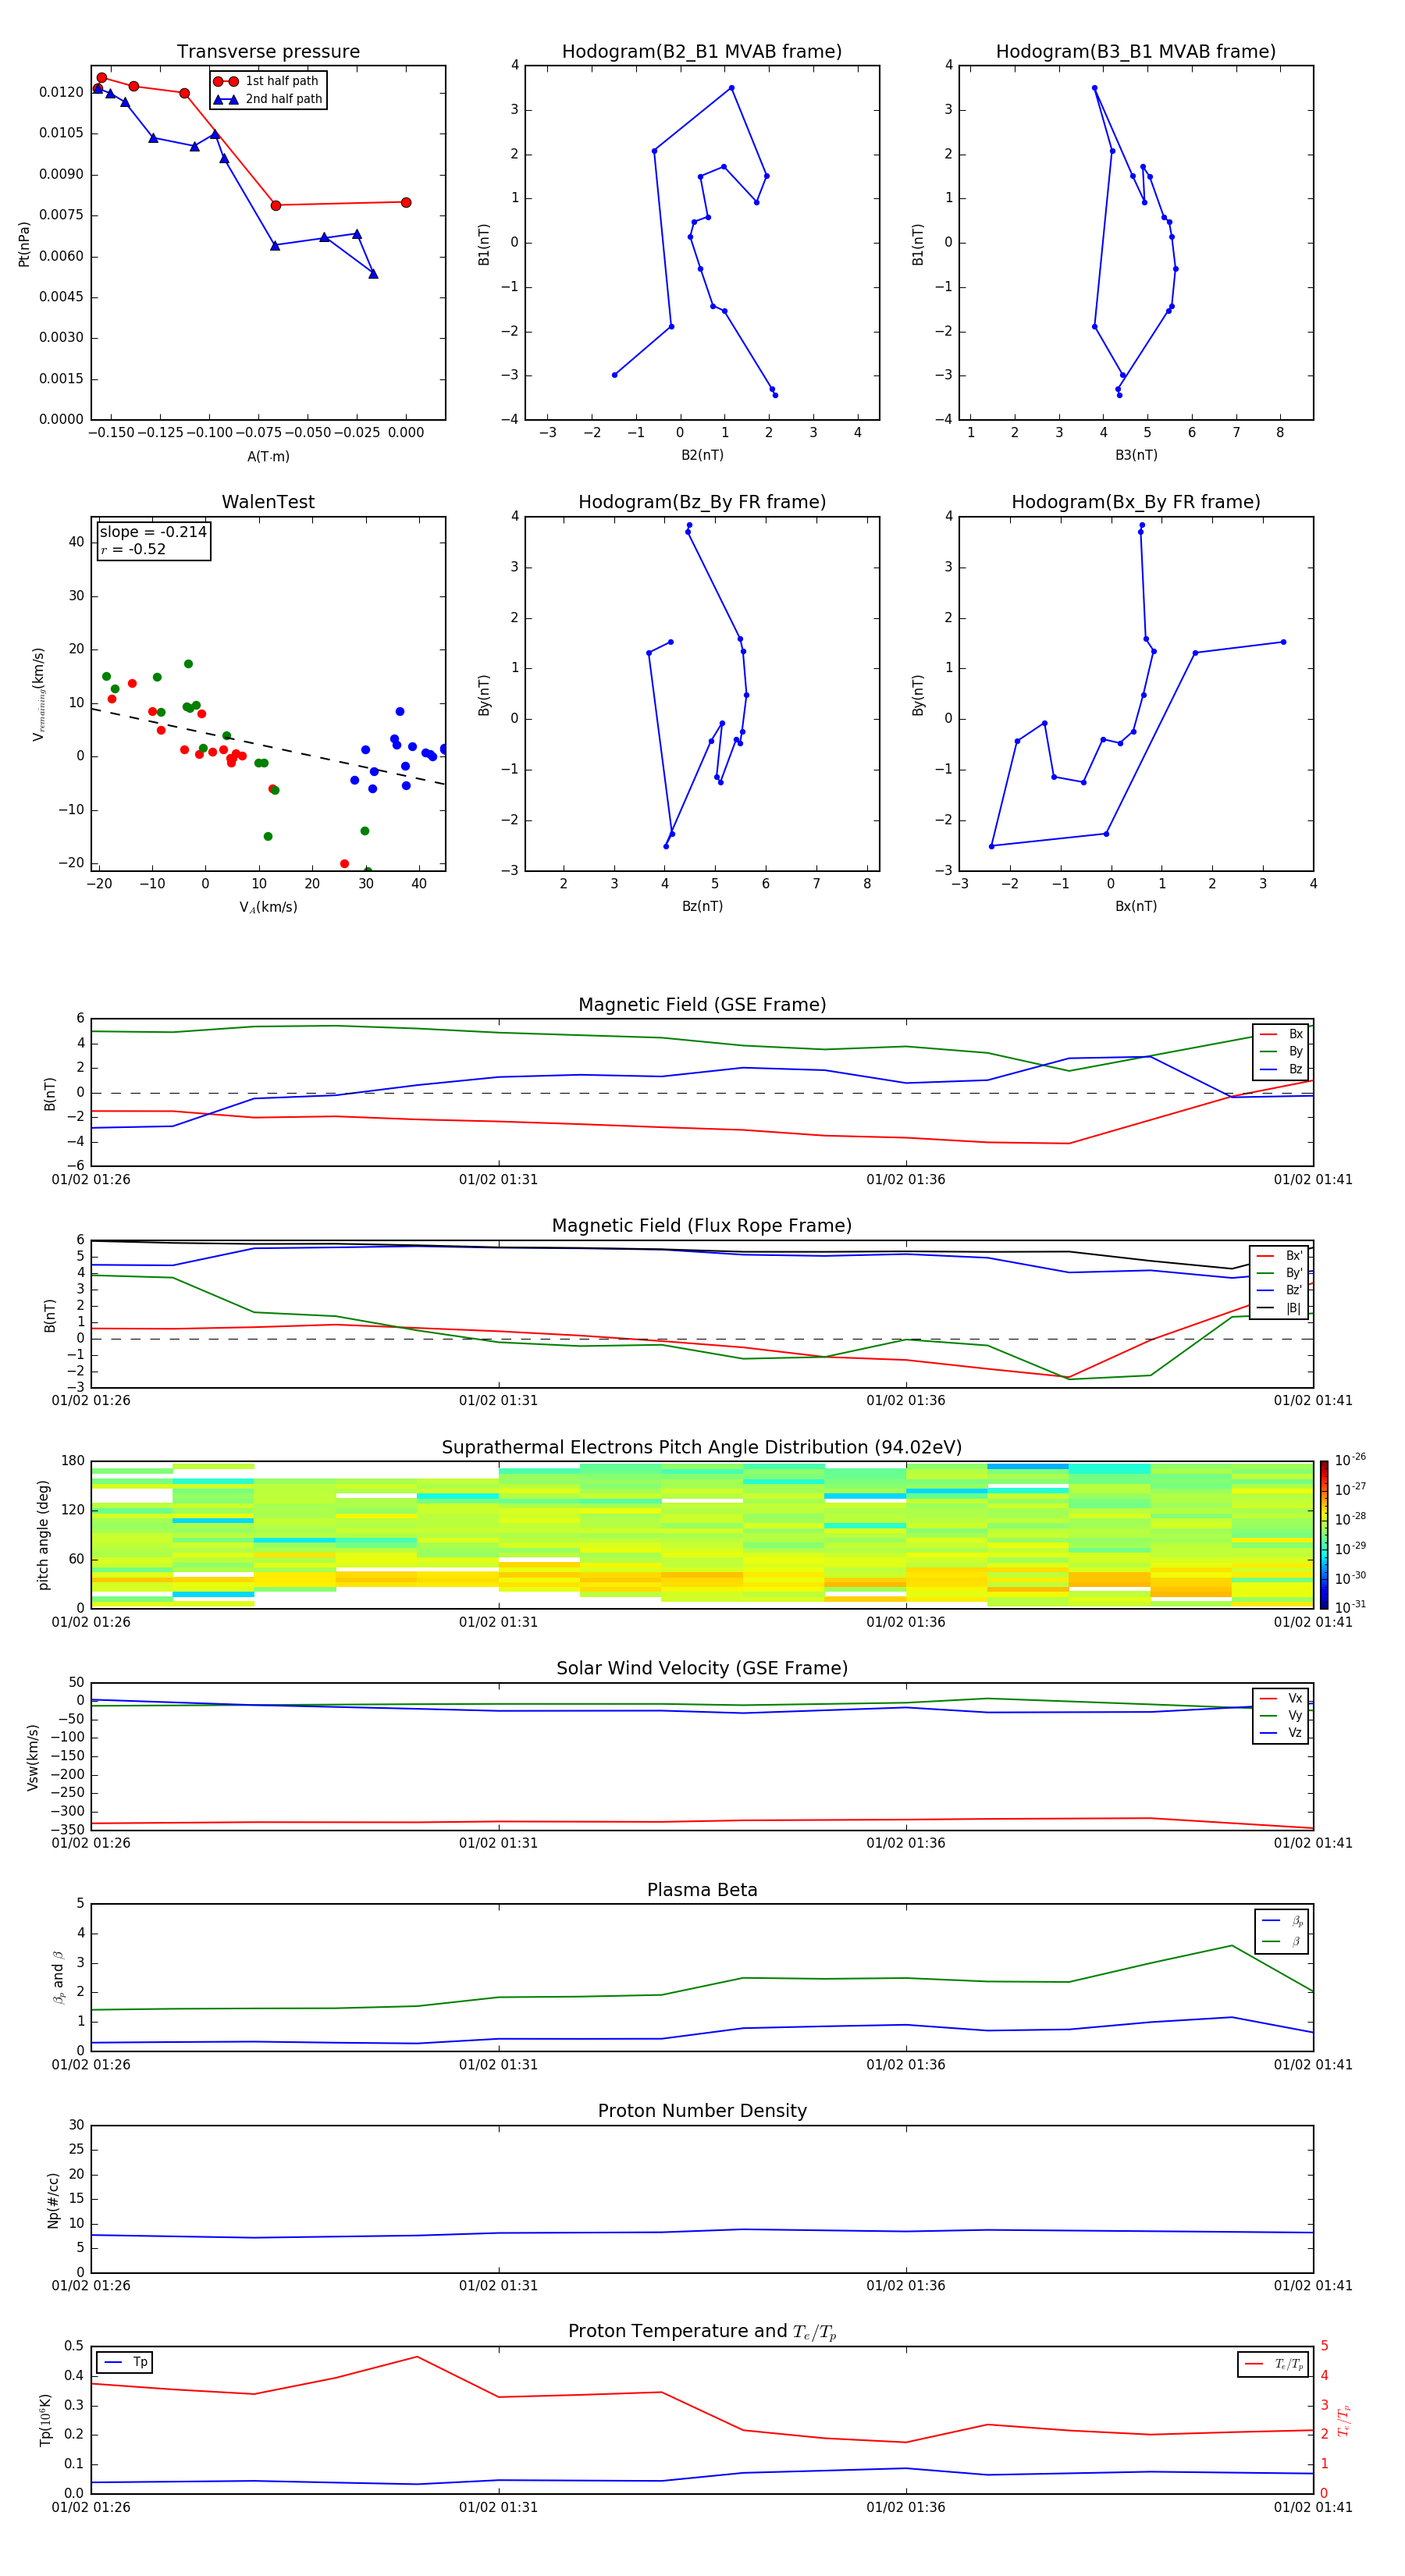Screen dimensions: 1405x2576
Task: Click the "Plasma Beta" plot title
Action: point(702,1890)
